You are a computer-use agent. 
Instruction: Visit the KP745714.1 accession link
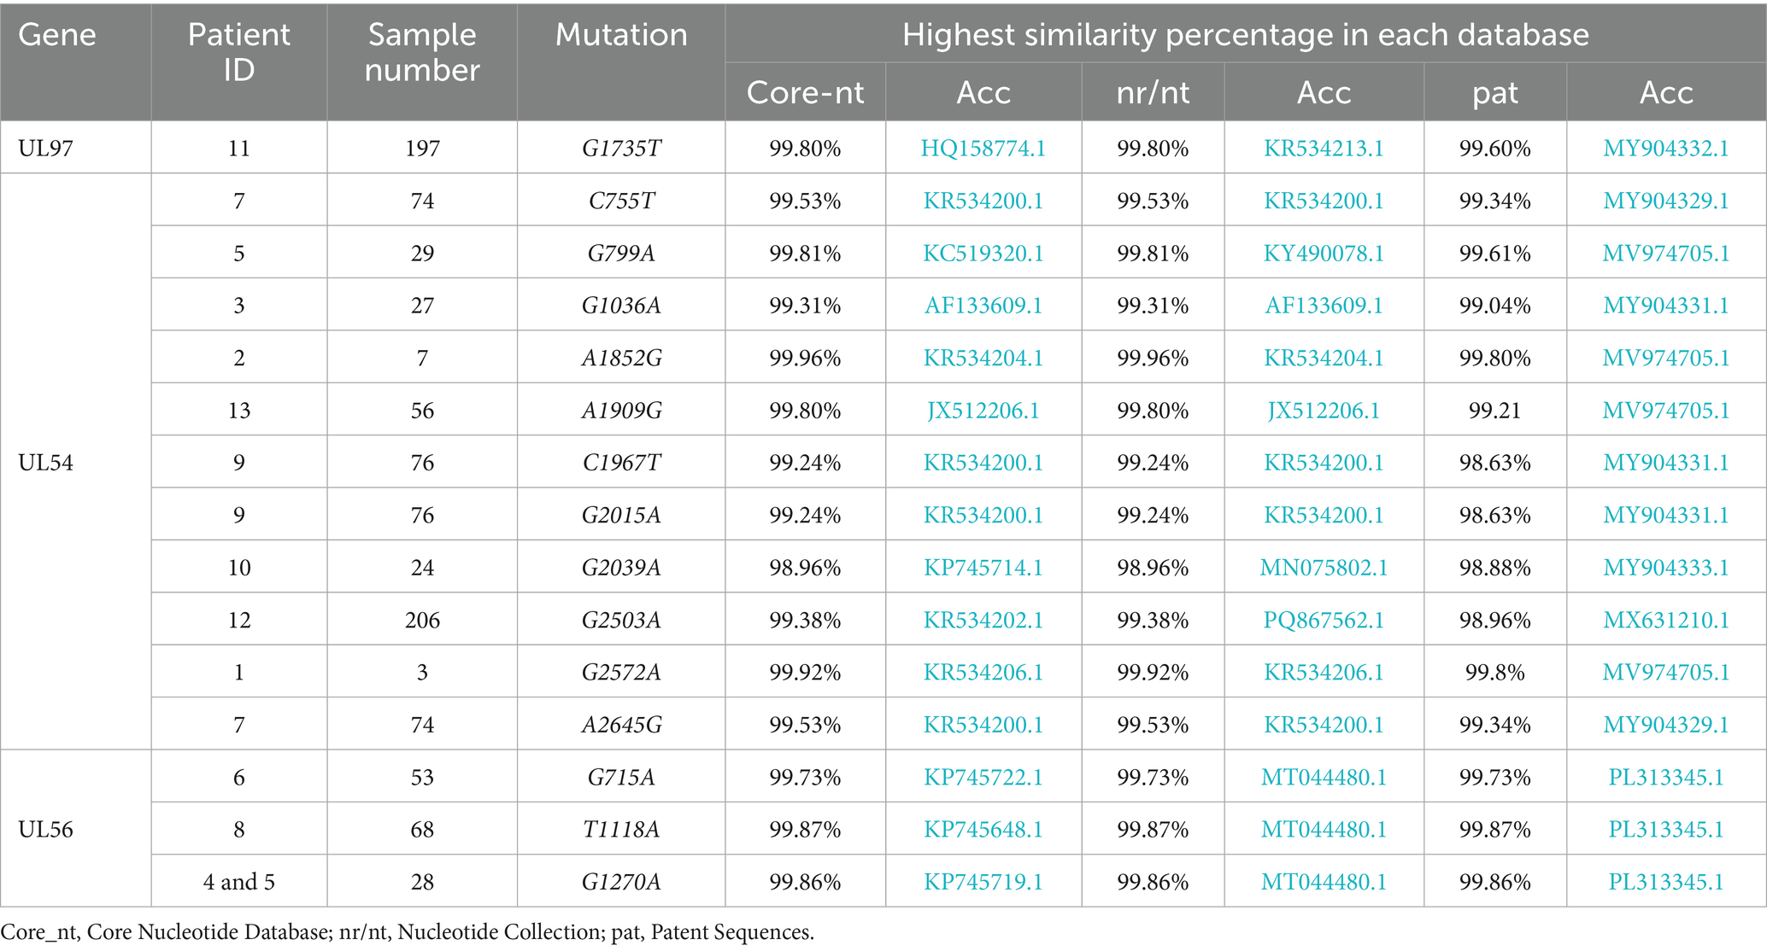(983, 568)
